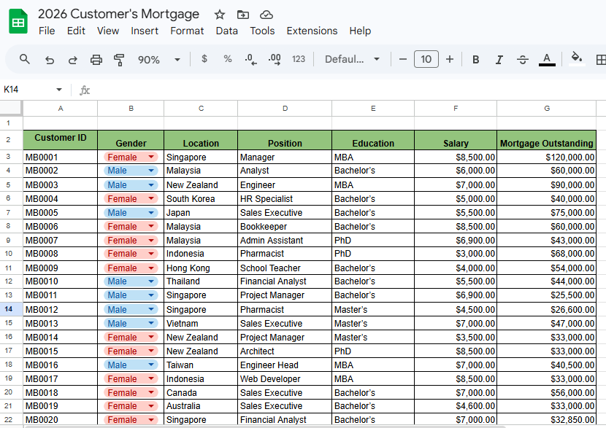The height and width of the screenshot is (428, 606).
Task: Open the Insert menu
Action: tap(145, 31)
